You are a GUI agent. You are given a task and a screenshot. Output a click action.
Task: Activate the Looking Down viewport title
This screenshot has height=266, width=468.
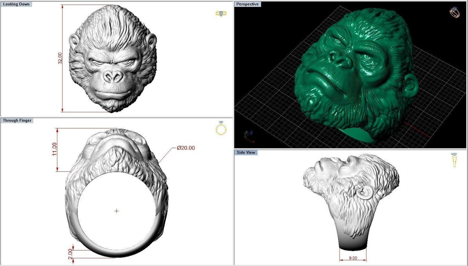tap(16, 4)
